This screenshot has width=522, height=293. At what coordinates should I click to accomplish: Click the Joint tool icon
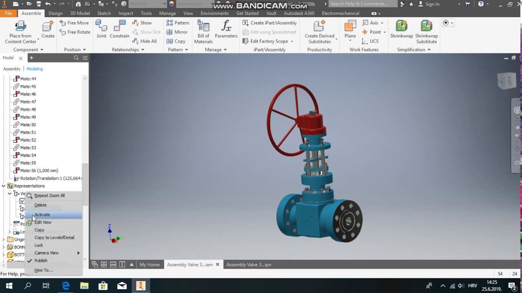101,26
